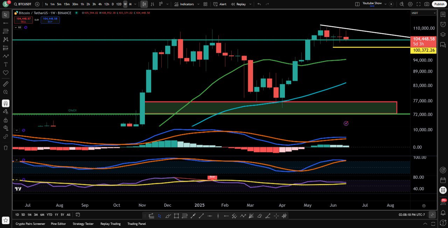Select the ruler measure tool
Screen dimensions: 448x228
click(6, 84)
